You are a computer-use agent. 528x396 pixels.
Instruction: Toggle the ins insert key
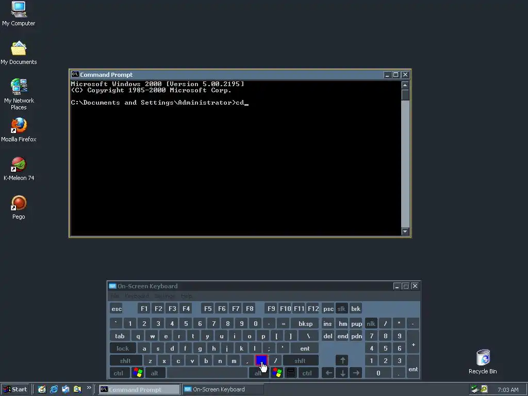coord(327,324)
